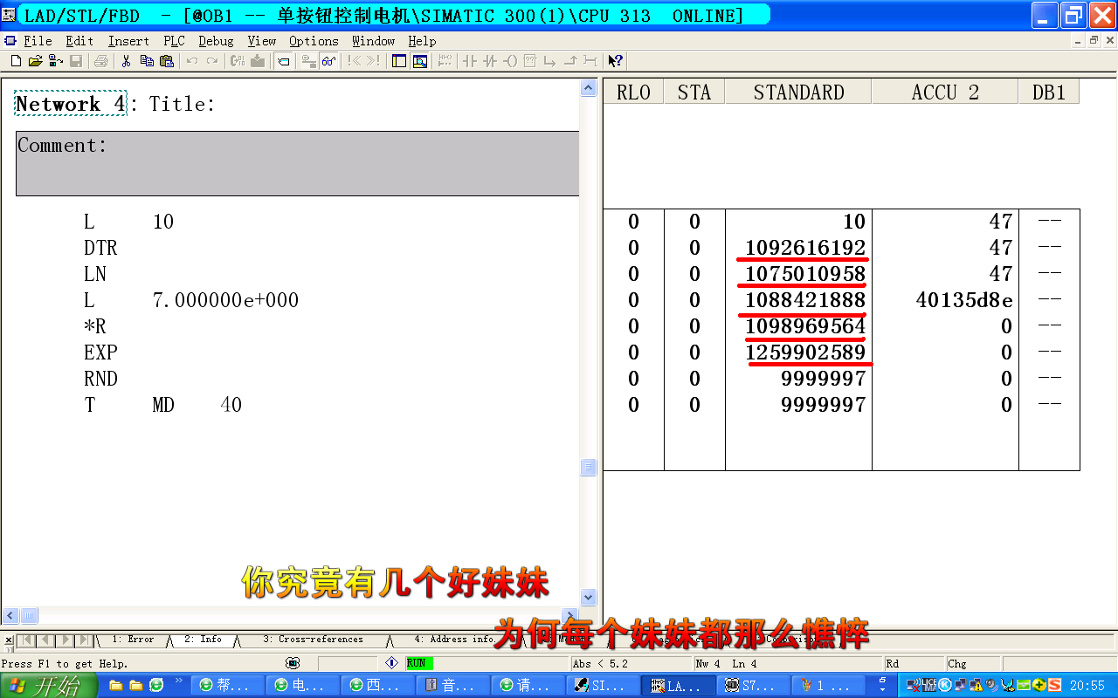Click the DB1 column header

1049,92
